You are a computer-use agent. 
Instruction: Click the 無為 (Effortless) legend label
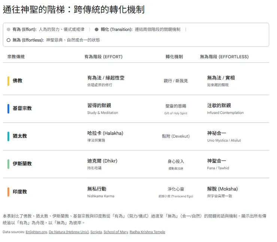(x=28, y=40)
